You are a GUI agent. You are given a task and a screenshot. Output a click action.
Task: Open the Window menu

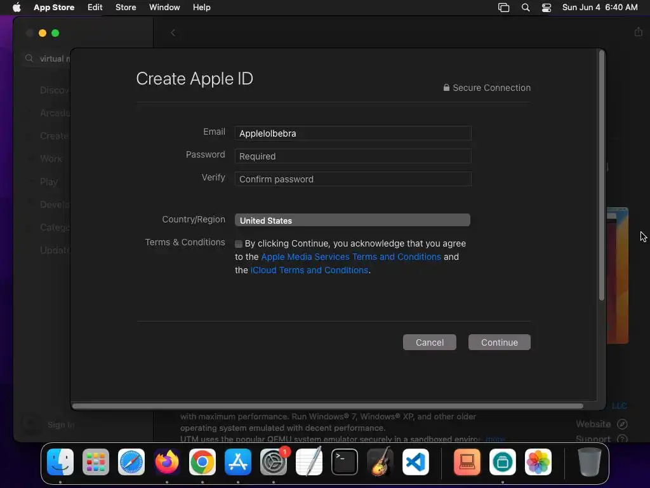point(164,8)
